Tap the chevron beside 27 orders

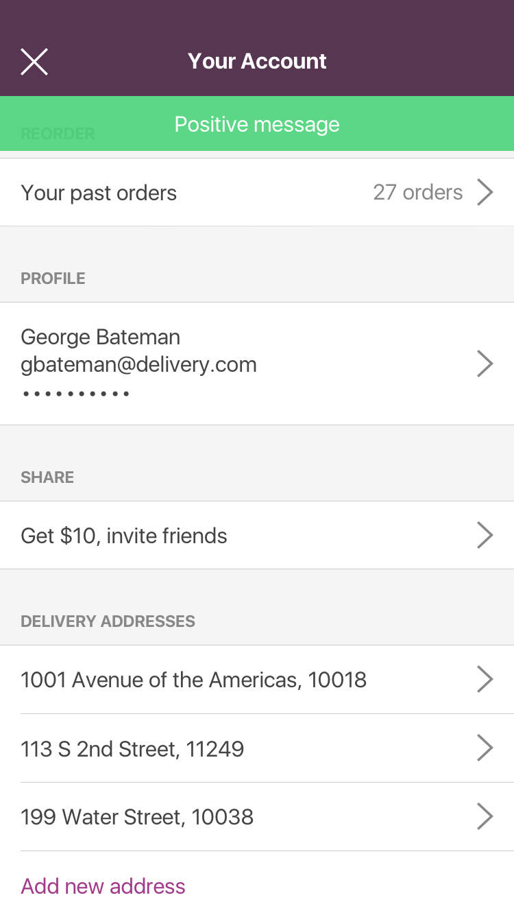coord(485,193)
